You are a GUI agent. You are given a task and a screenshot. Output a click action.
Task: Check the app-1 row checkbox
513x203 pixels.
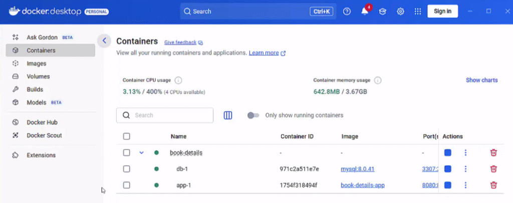pyautogui.click(x=127, y=185)
